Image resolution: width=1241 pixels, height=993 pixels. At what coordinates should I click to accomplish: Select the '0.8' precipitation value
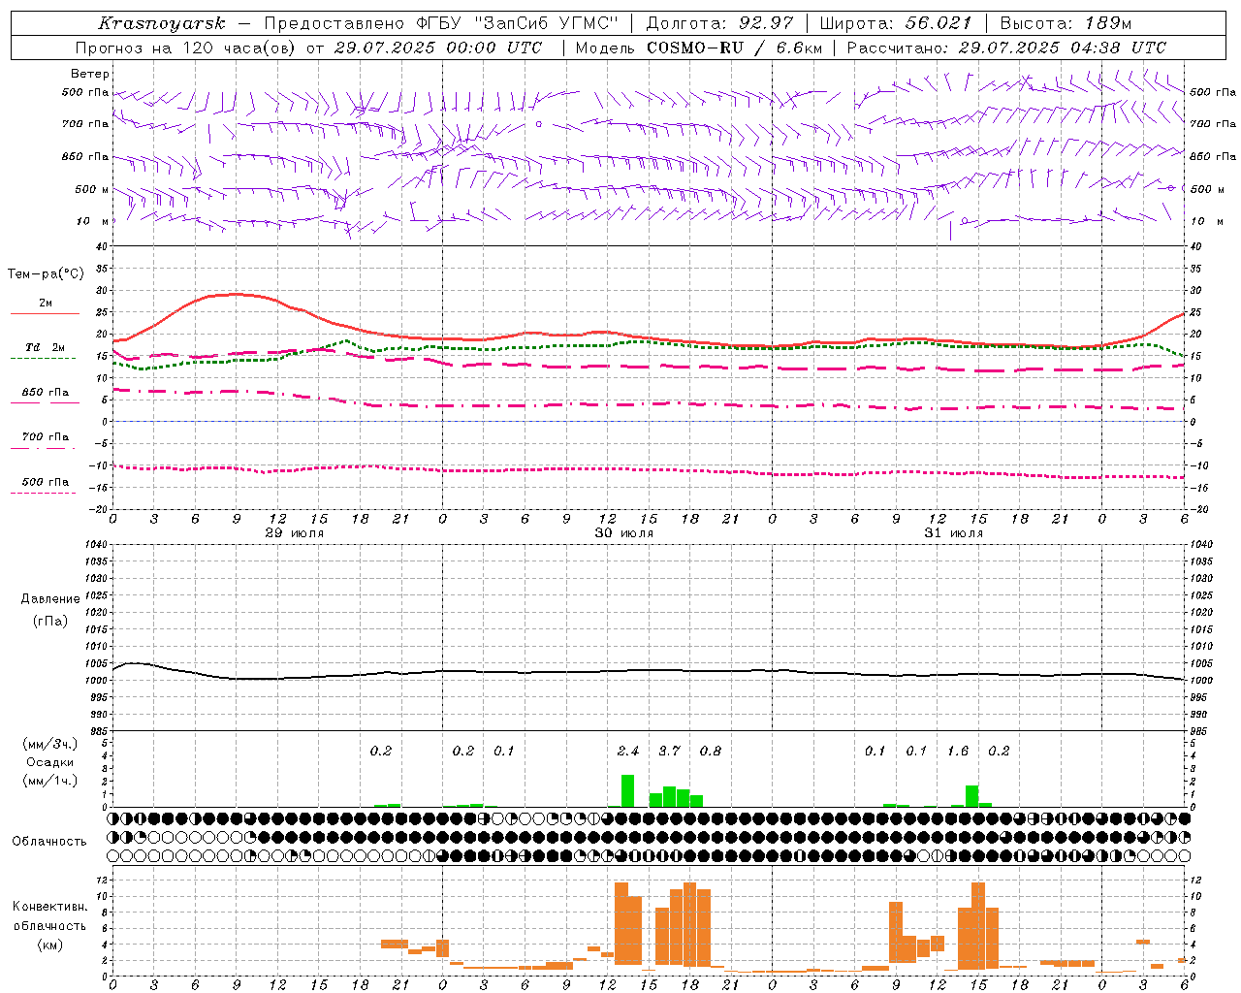[x=711, y=751]
